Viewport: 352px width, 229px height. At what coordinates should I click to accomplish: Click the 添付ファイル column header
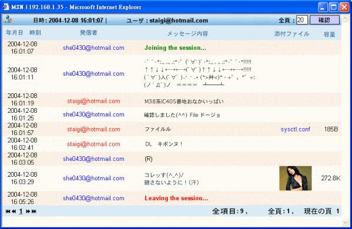(x=291, y=33)
